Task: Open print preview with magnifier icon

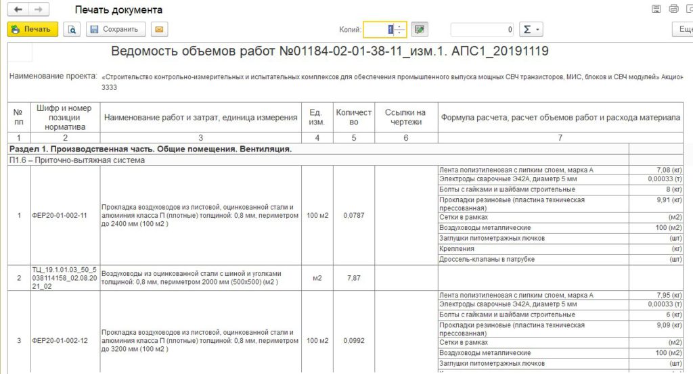Action: pyautogui.click(x=72, y=29)
